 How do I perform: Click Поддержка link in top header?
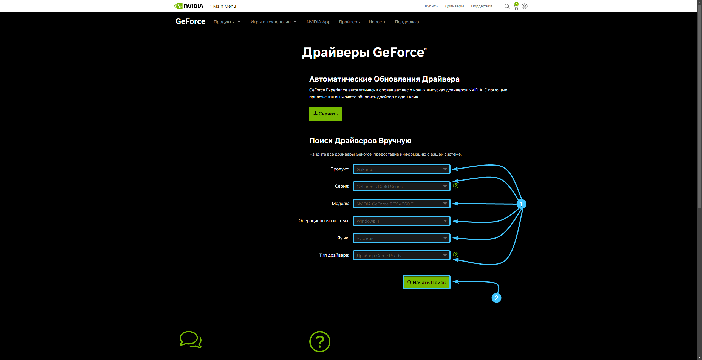tap(482, 6)
